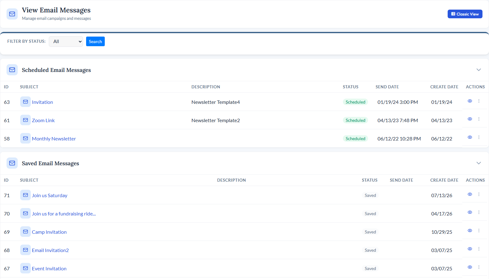Click the Newsletter Template4 description
The image size is (489, 279).
coord(216,102)
